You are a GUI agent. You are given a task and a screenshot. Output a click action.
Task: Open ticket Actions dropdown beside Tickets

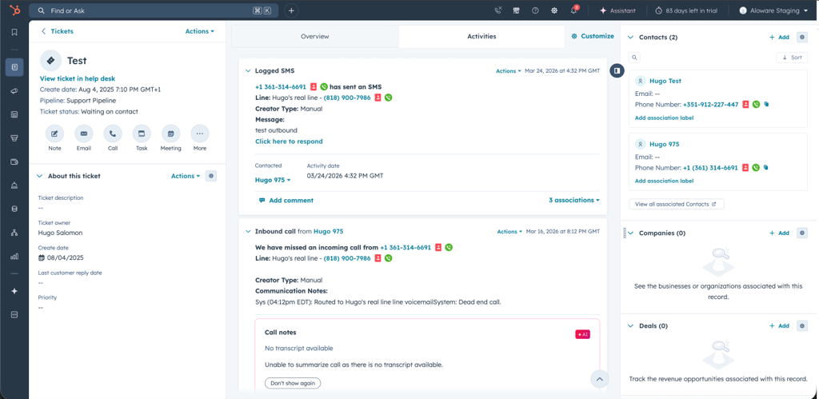[x=199, y=31]
